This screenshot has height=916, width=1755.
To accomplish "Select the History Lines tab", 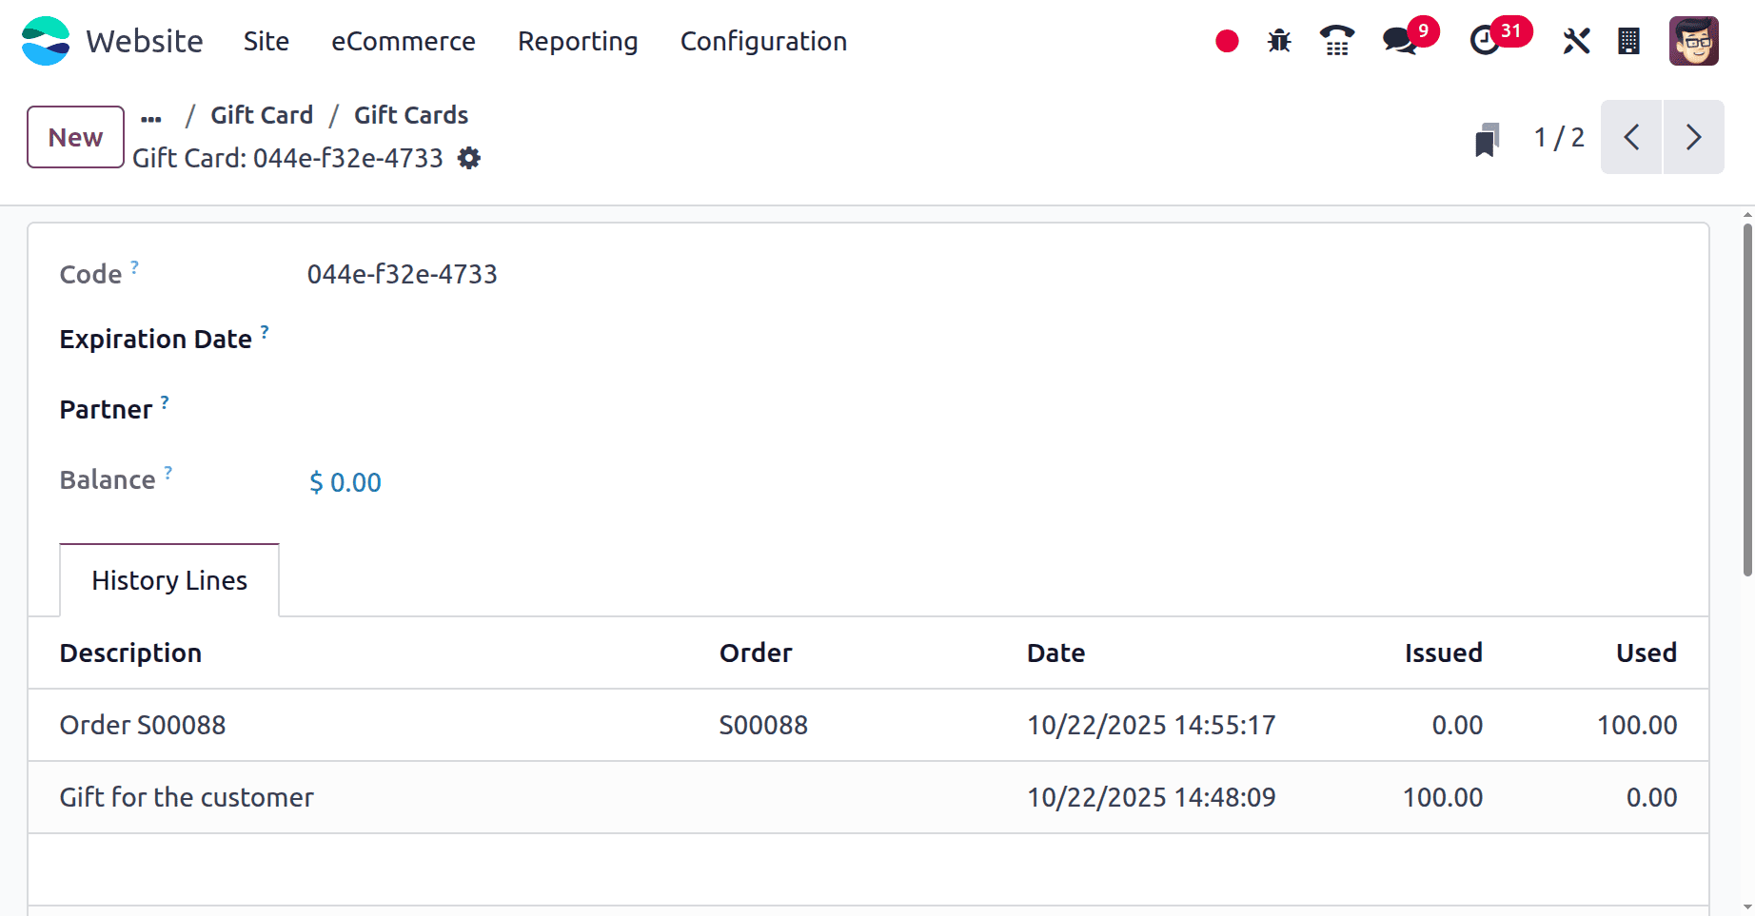I will [x=169, y=580].
